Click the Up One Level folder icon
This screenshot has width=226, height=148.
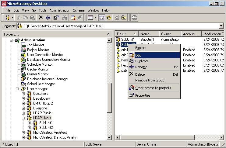[x=124, y=18]
